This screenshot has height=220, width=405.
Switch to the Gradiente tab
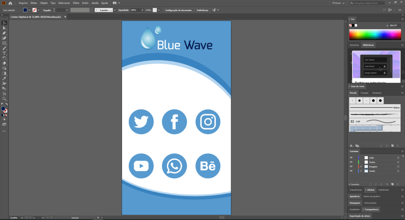pos(354,209)
